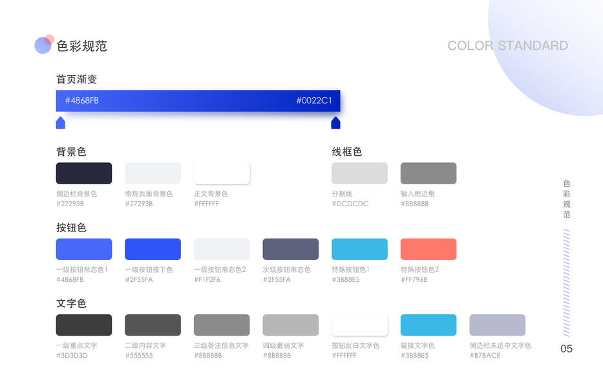
Task: Select the 三级备注信息文字 swatch
Action: [x=222, y=325]
